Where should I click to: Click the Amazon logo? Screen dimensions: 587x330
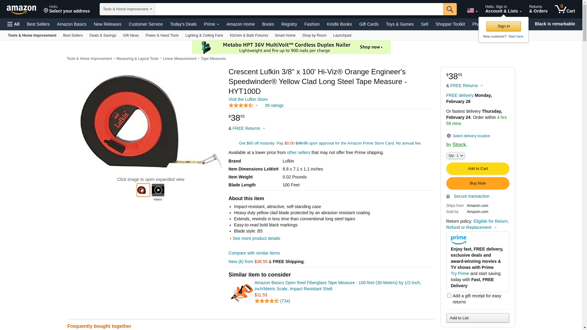[x=21, y=9]
